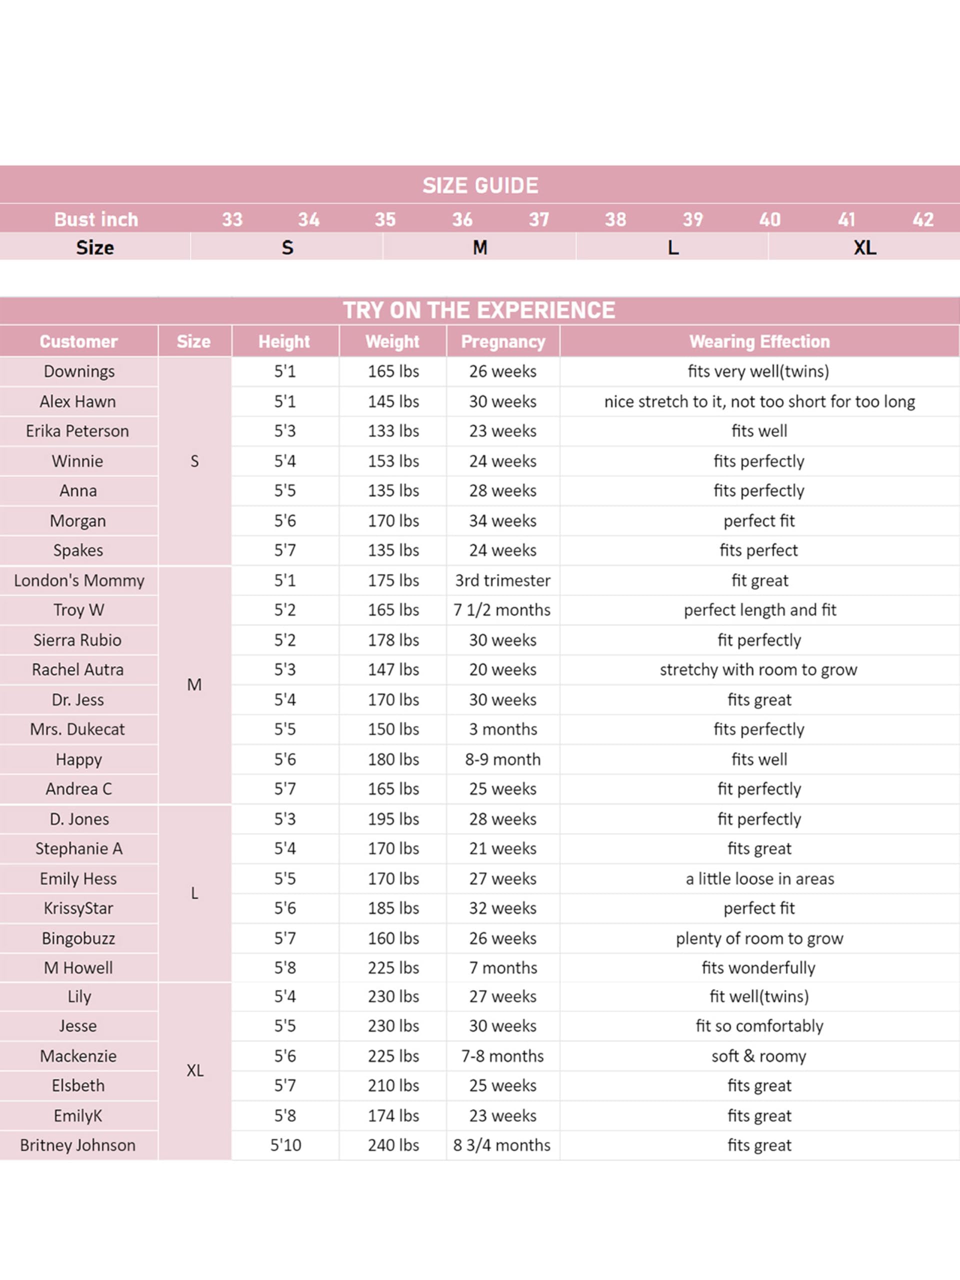The height and width of the screenshot is (1280, 960).
Task: Click the merged L size cell
Action: click(x=194, y=893)
